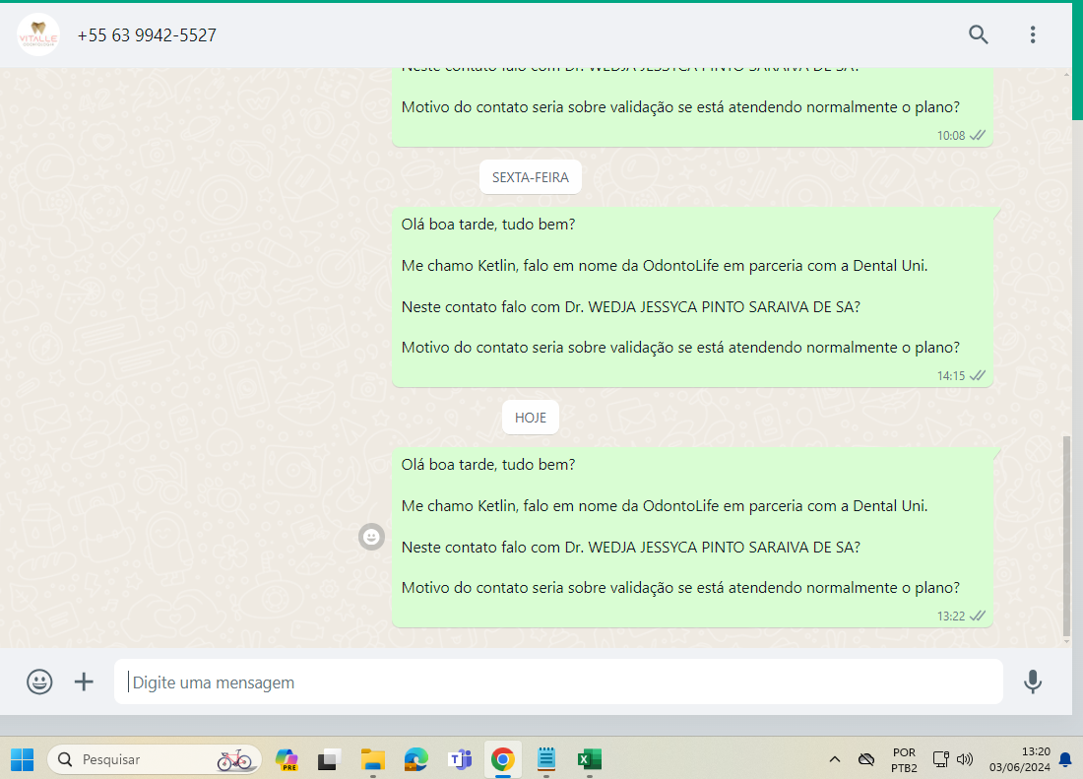Click the OneDrive cloud tray icon
The height and width of the screenshot is (779, 1083).
[866, 759]
